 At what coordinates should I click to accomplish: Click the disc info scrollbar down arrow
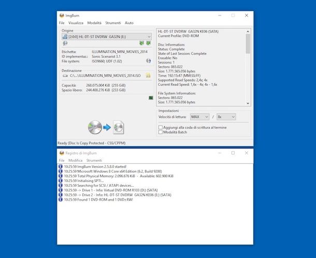click(x=248, y=103)
